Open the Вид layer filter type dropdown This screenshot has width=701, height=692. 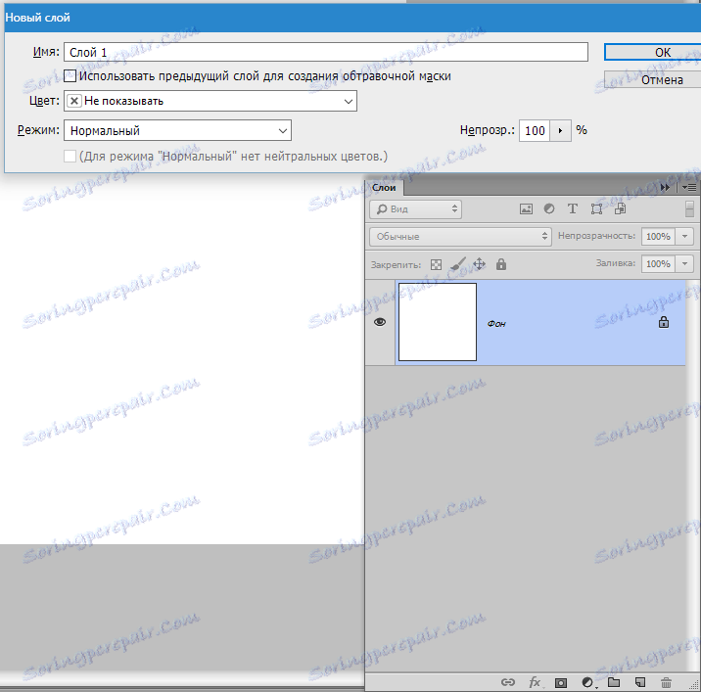[415, 209]
